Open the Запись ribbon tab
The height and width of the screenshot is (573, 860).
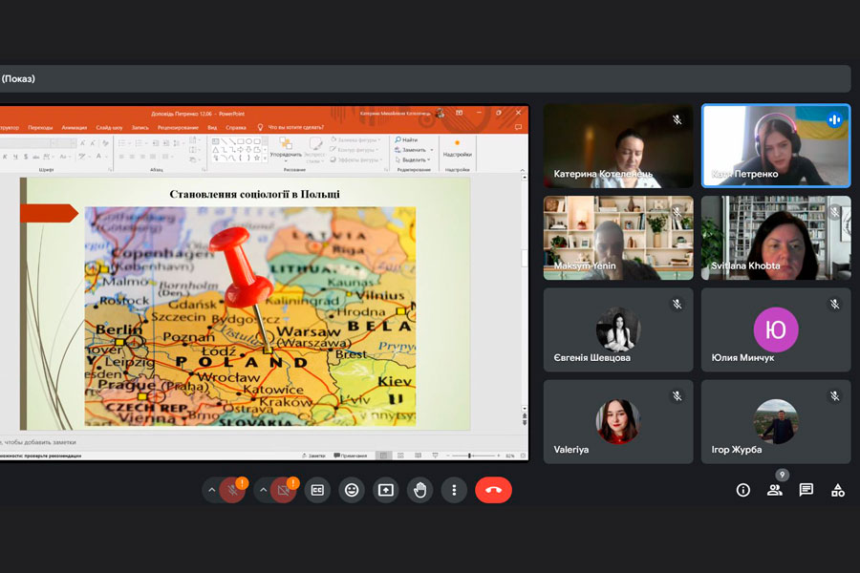[140, 127]
